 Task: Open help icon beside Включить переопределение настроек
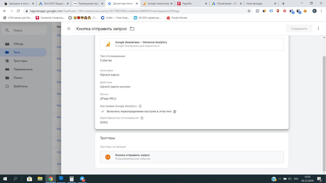click(x=175, y=112)
